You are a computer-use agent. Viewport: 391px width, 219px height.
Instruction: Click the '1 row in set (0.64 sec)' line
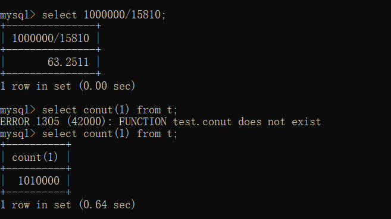coord(68,205)
